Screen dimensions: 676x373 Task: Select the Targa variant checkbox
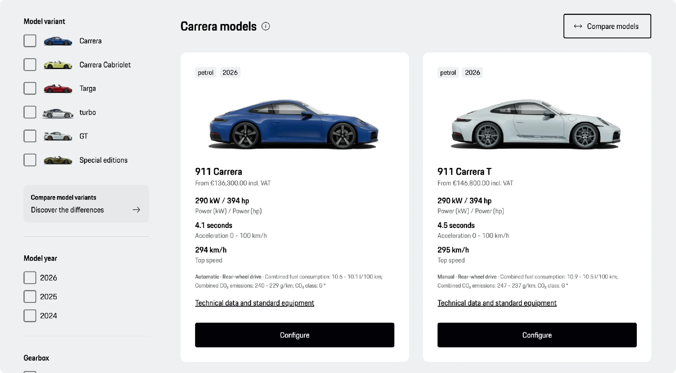click(30, 88)
